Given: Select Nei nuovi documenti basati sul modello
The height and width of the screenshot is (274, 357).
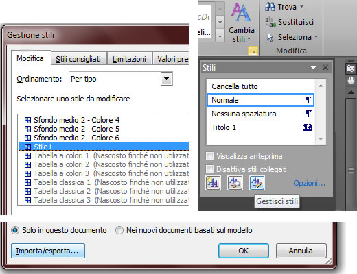Looking at the screenshot, I should click(119, 230).
